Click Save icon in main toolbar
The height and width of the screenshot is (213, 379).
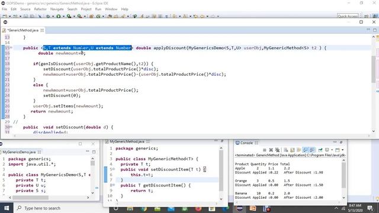point(25,16)
